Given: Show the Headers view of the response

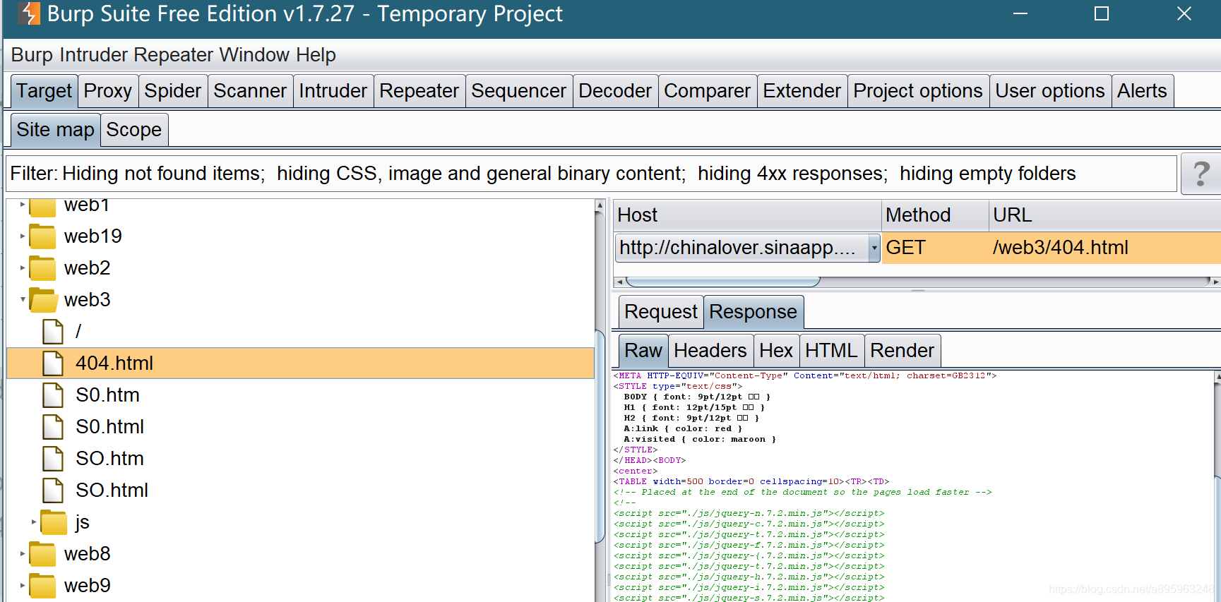Looking at the screenshot, I should (x=710, y=351).
